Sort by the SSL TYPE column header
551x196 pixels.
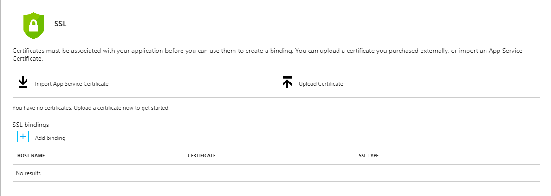365,156
